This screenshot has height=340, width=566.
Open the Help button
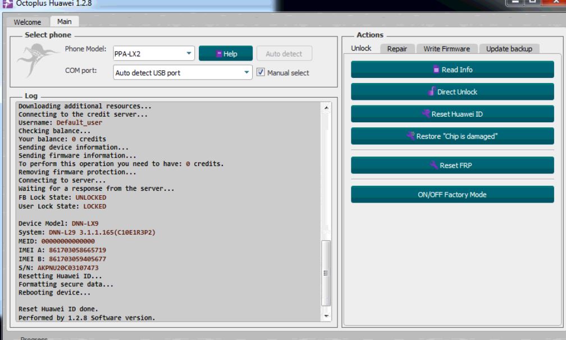pos(226,53)
